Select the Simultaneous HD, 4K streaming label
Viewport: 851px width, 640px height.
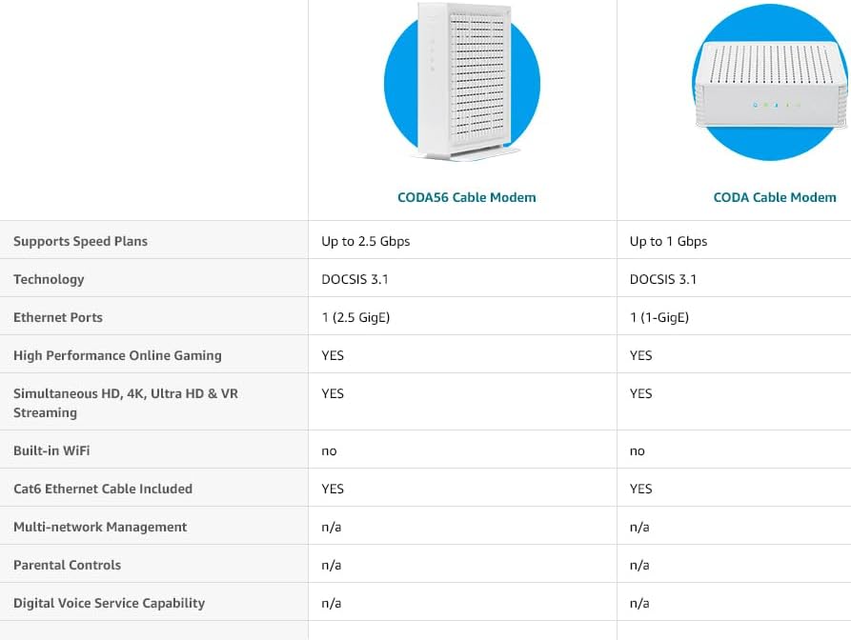126,403
